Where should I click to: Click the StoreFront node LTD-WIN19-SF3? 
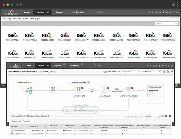point(78,90)
